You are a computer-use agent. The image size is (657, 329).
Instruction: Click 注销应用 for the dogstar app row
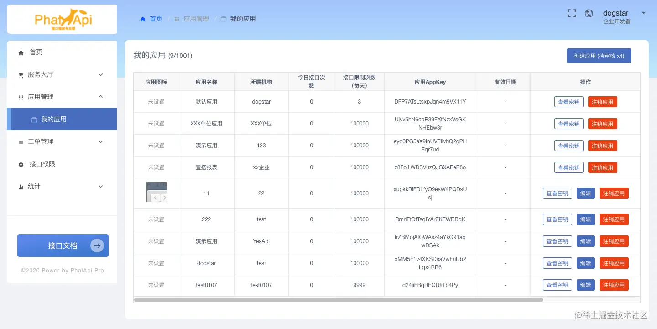pos(614,263)
